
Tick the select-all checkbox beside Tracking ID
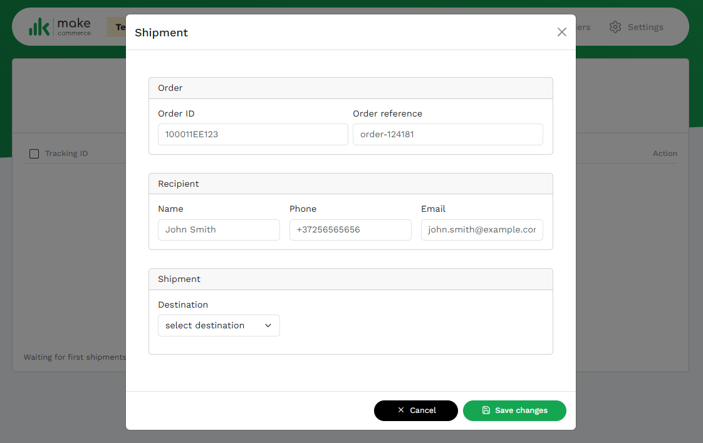coord(34,154)
